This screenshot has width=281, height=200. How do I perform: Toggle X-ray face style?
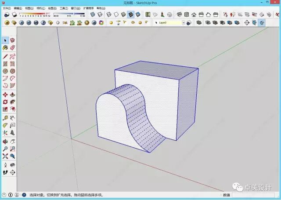(x=93, y=15)
